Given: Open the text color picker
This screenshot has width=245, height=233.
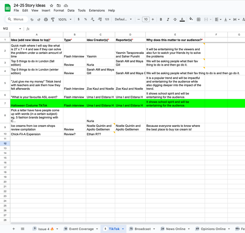Looking at the screenshot, I should point(182,20).
